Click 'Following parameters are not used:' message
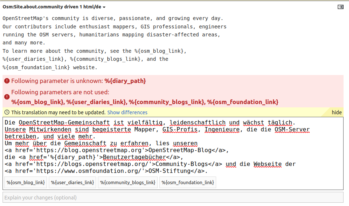This screenshot has width=349, height=206. pos(60,92)
